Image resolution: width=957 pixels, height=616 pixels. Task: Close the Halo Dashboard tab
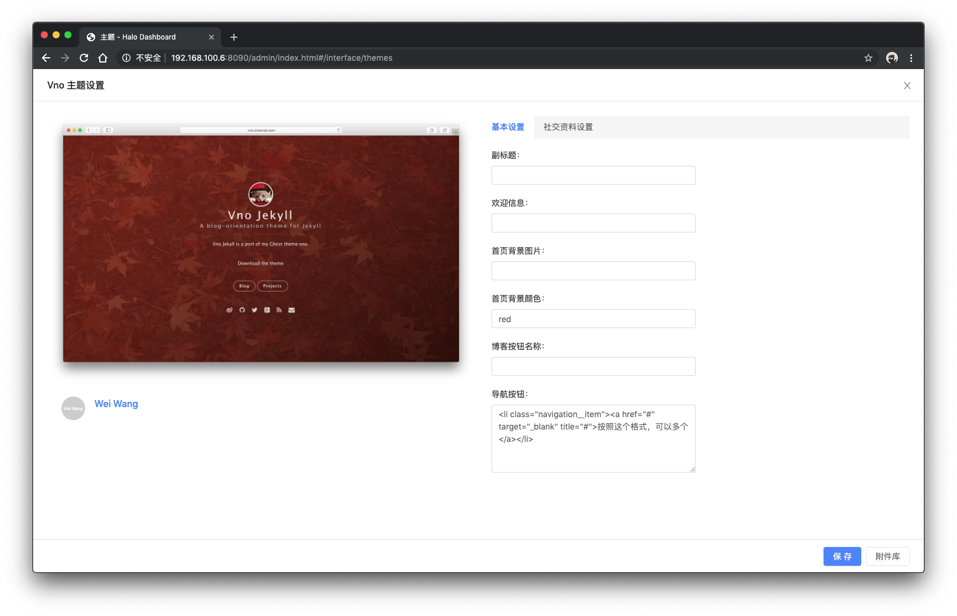(x=211, y=37)
